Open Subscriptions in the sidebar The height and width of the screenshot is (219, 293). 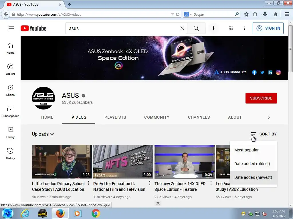pos(10,112)
